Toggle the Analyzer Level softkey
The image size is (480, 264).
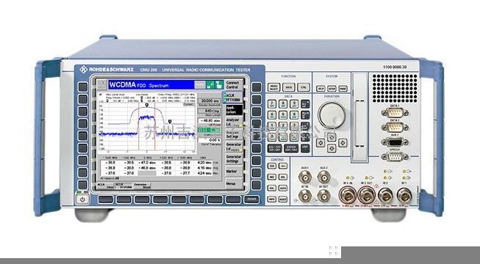coord(234,122)
